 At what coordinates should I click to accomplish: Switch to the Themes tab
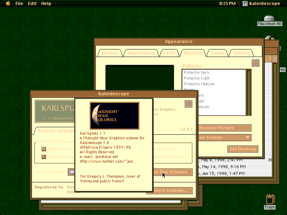tap(110, 53)
